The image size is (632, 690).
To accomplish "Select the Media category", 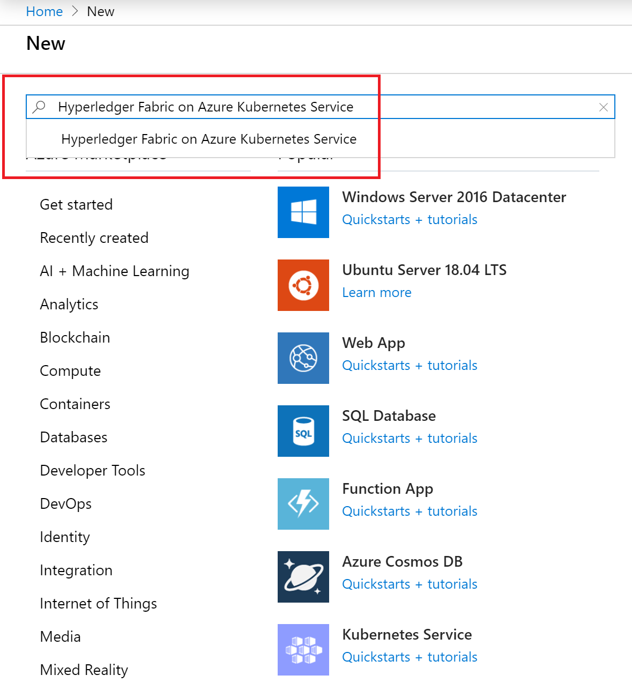I will 61,637.
